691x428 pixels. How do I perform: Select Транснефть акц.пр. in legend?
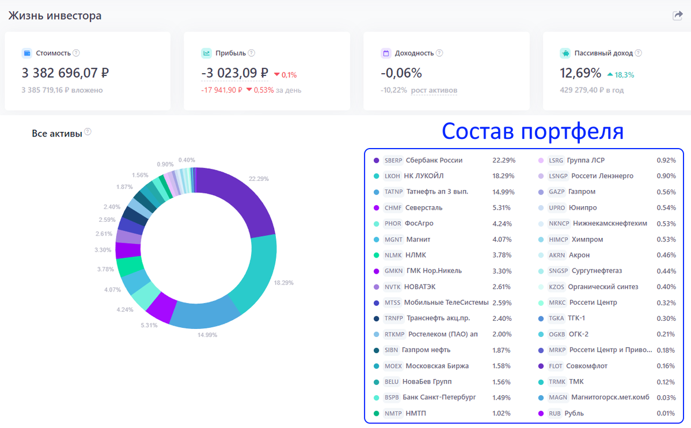click(438, 319)
